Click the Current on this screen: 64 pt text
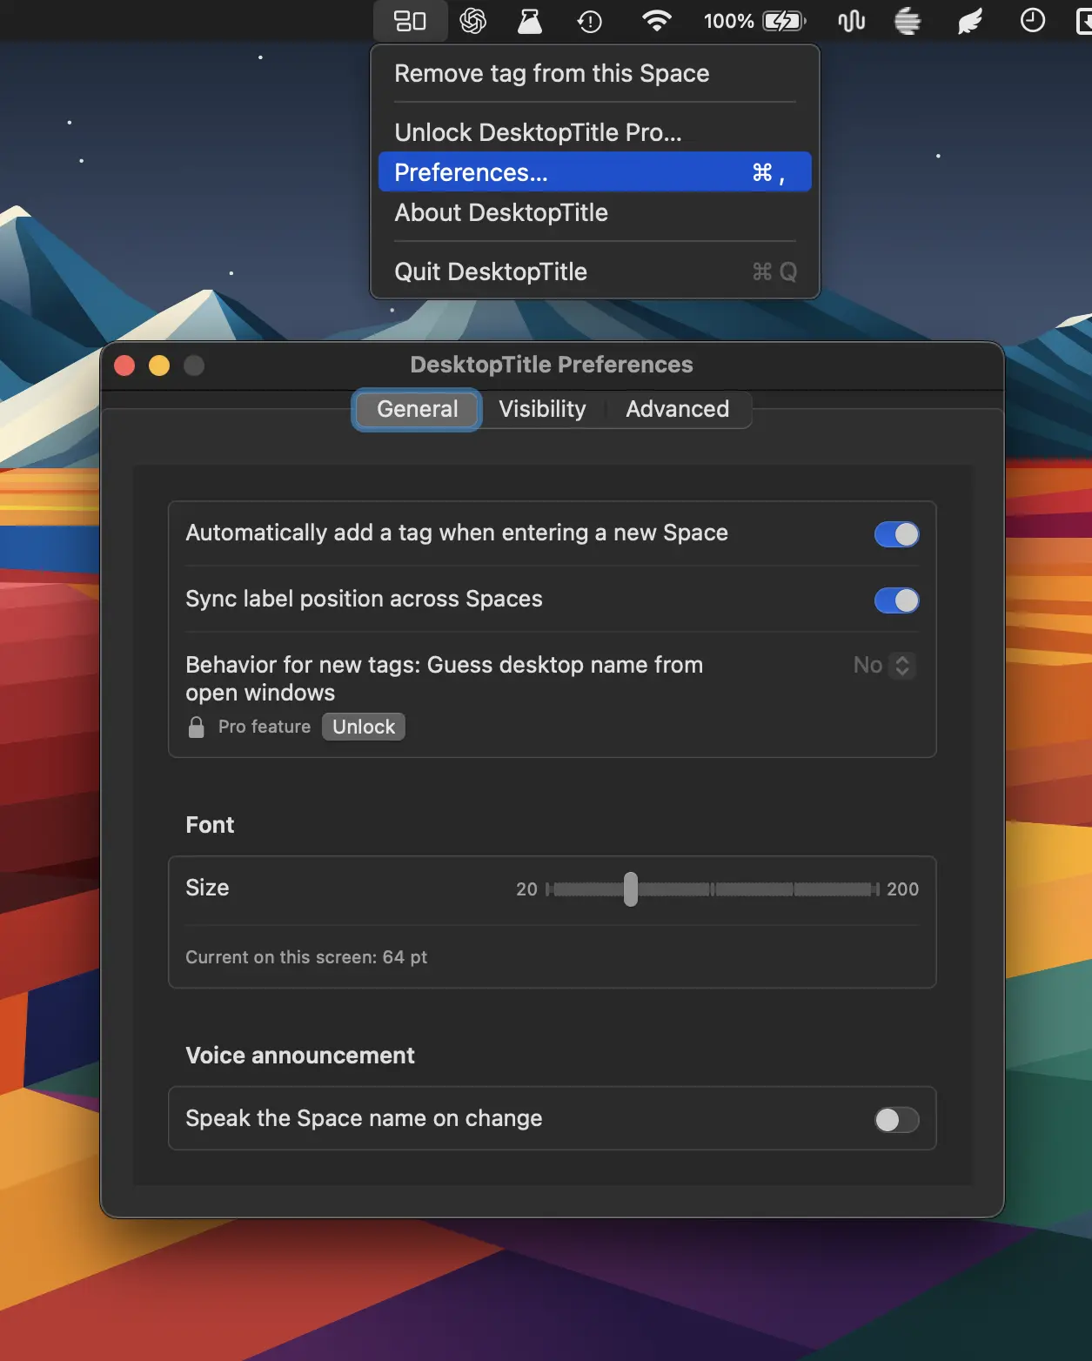 tap(306, 957)
